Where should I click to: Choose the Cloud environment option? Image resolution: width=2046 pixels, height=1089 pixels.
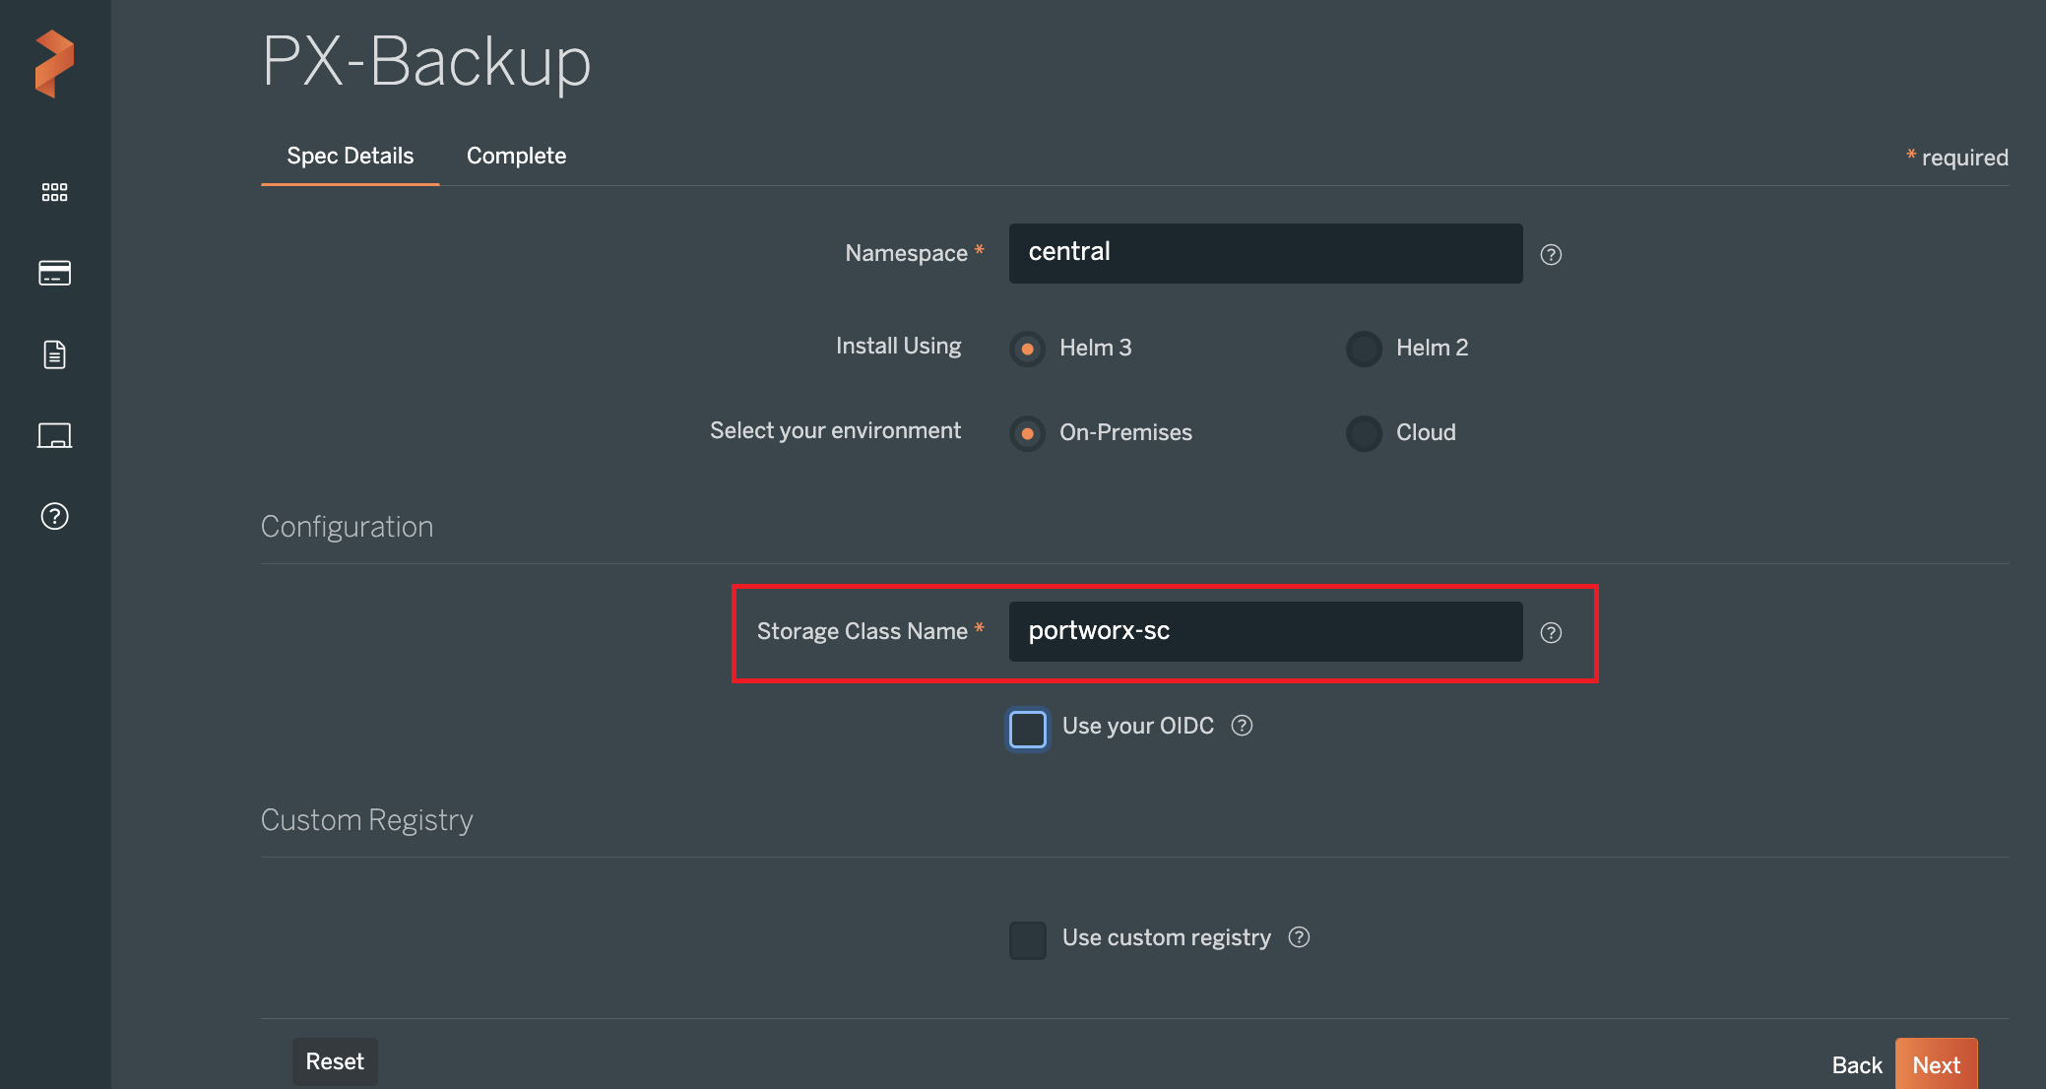point(1364,433)
